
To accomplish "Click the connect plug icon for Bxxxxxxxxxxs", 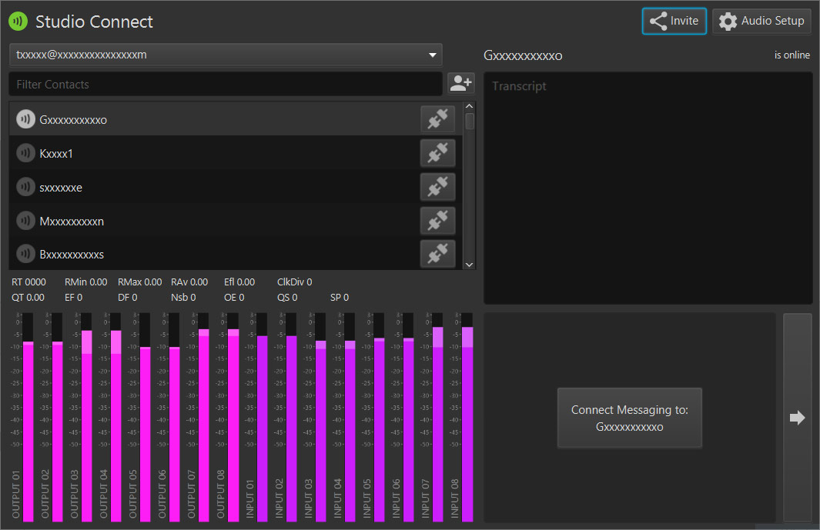I will coord(437,254).
